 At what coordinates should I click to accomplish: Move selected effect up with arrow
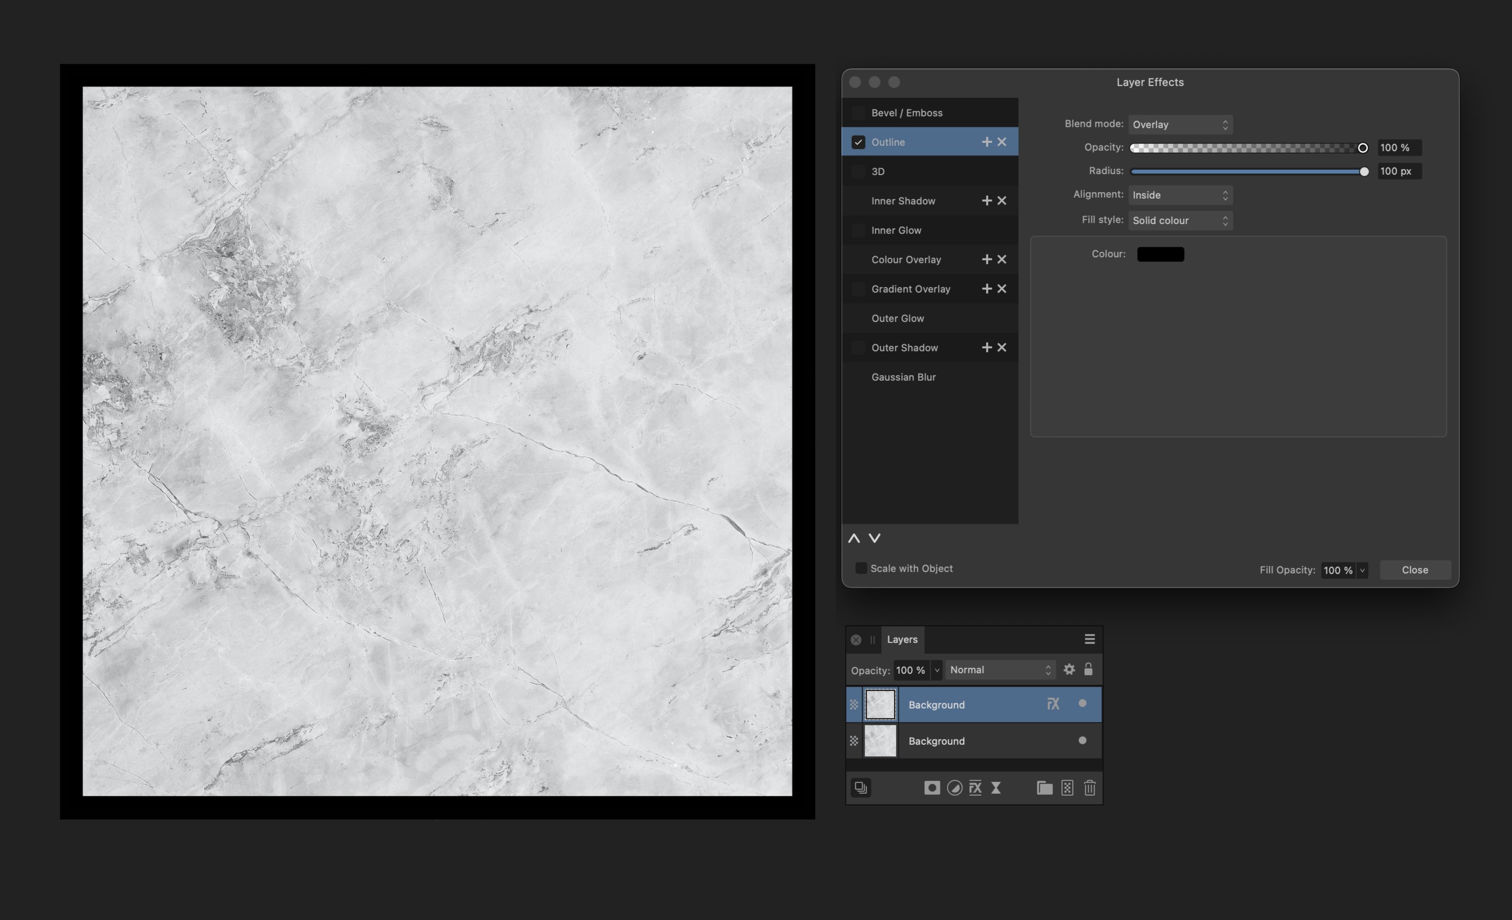pyautogui.click(x=853, y=538)
